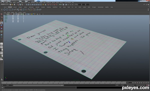Image resolution: width=150 pixels, height=91 pixels.
Task: Switch to the RealFlow shelf tab
Action: point(107,7)
